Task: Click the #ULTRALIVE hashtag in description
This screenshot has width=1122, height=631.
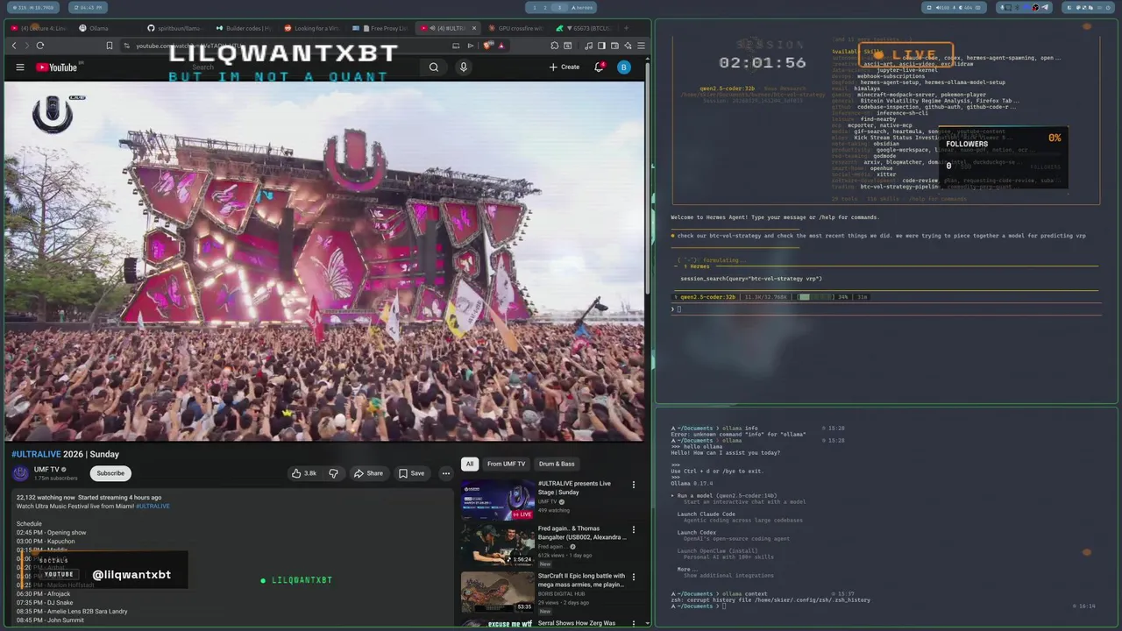Action: coord(153,507)
